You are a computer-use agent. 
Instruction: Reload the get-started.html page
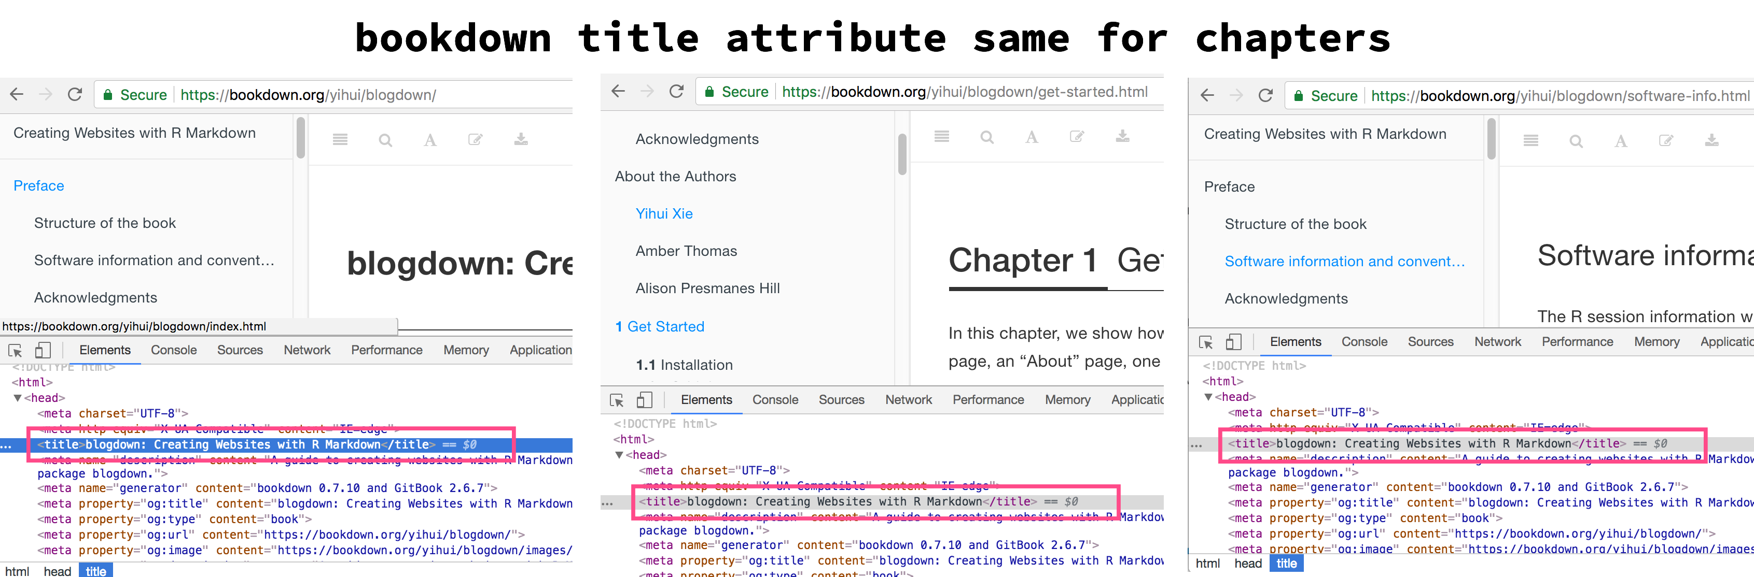pyautogui.click(x=675, y=91)
